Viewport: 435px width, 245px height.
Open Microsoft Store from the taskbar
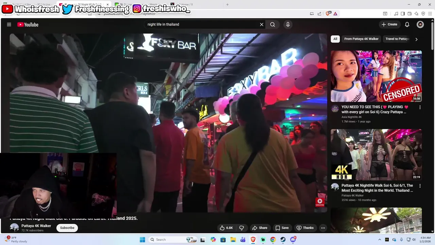click(x=223, y=240)
